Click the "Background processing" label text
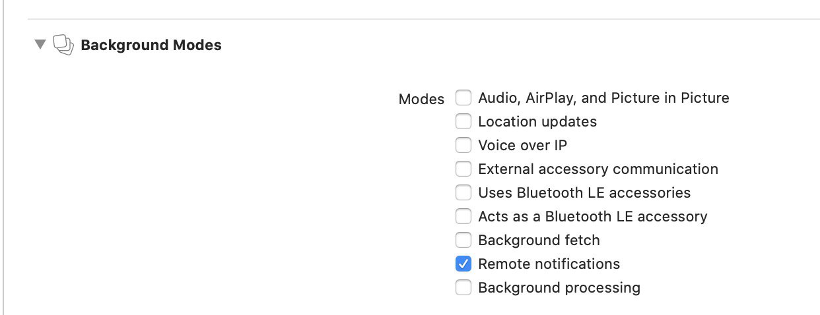The image size is (820, 315). click(x=559, y=288)
